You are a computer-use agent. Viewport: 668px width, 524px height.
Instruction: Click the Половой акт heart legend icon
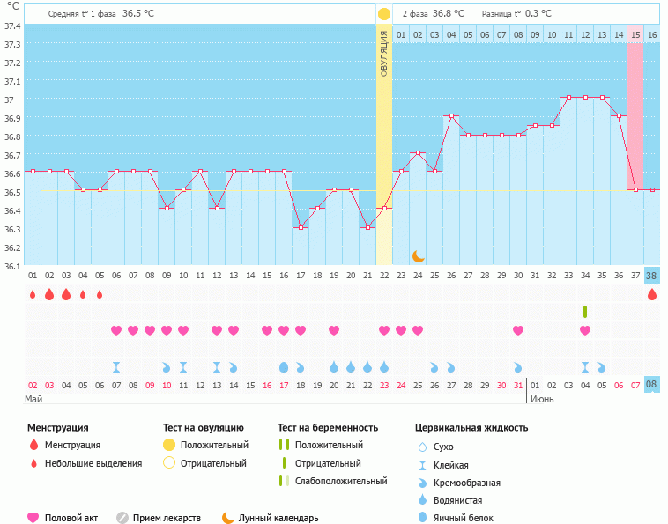[x=34, y=518]
